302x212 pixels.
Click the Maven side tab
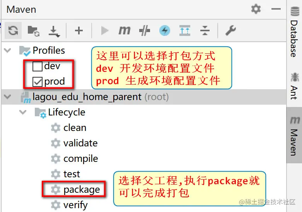(295, 136)
